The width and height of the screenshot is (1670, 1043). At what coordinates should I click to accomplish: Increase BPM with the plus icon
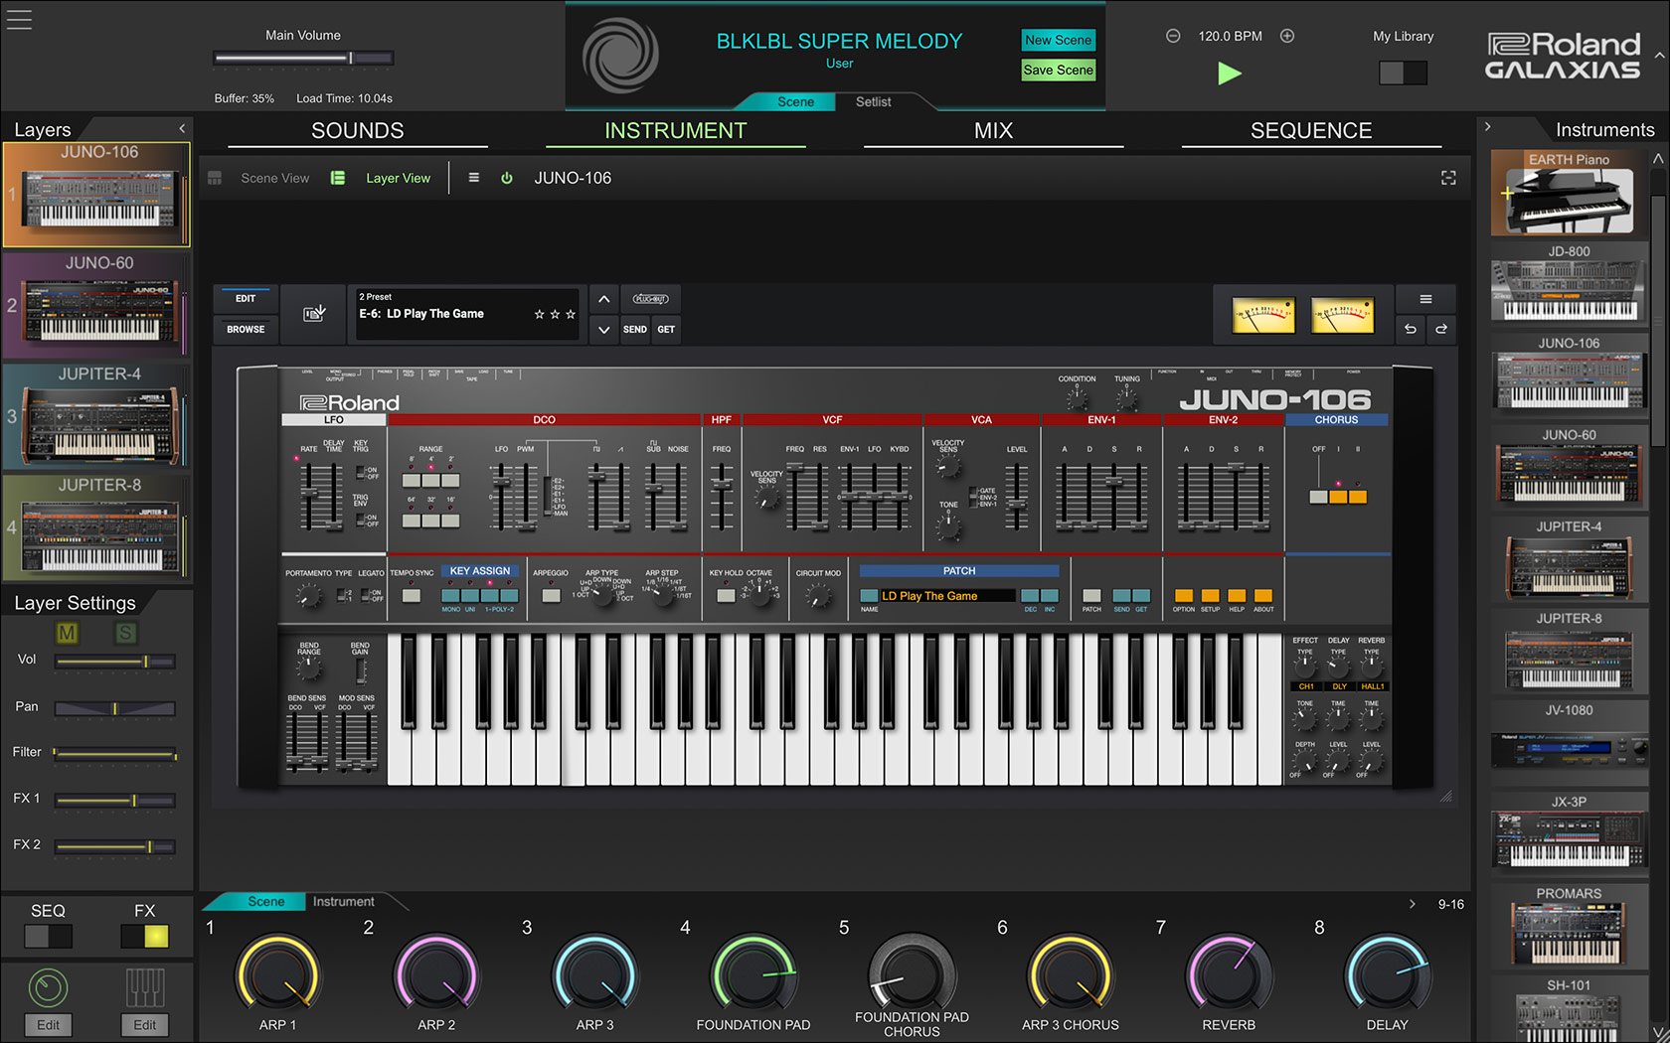(x=1287, y=36)
